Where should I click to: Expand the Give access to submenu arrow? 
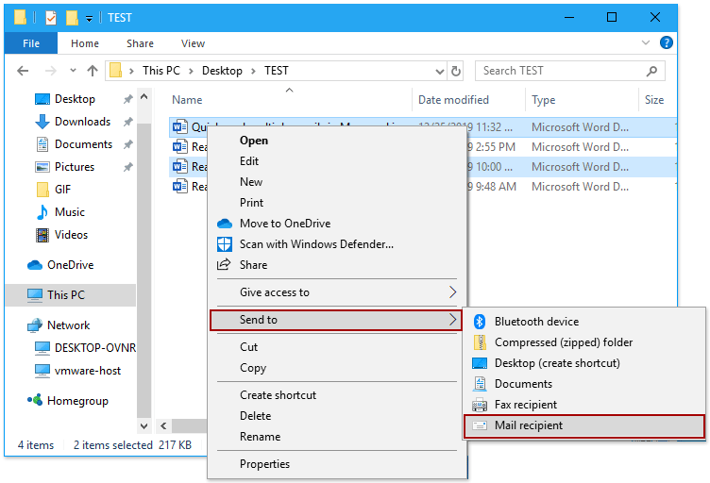click(452, 292)
